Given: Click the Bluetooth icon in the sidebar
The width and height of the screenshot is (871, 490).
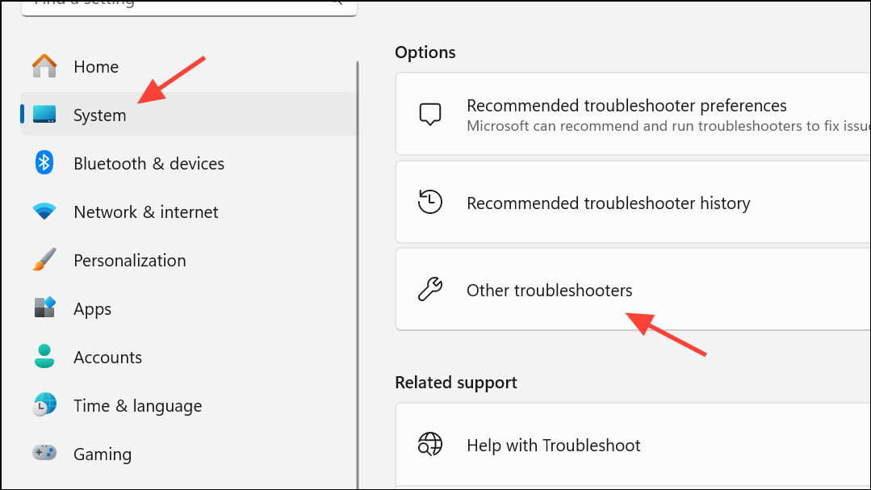Looking at the screenshot, I should (44, 163).
